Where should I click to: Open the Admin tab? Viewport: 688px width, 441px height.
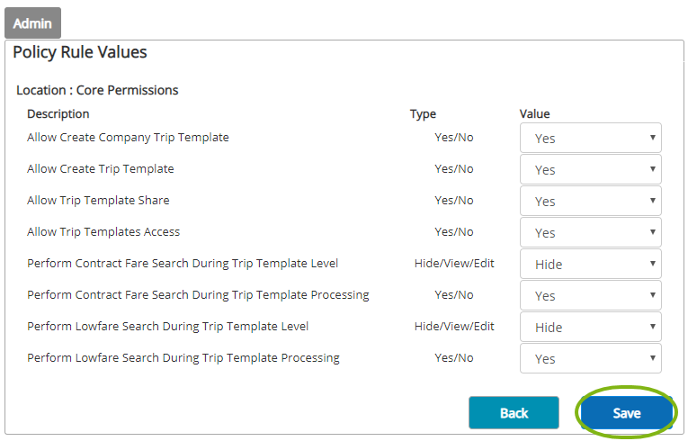[32, 23]
